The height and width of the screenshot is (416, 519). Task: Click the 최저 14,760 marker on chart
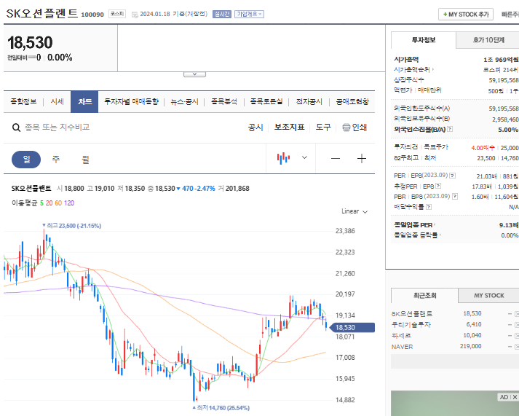tap(221, 408)
